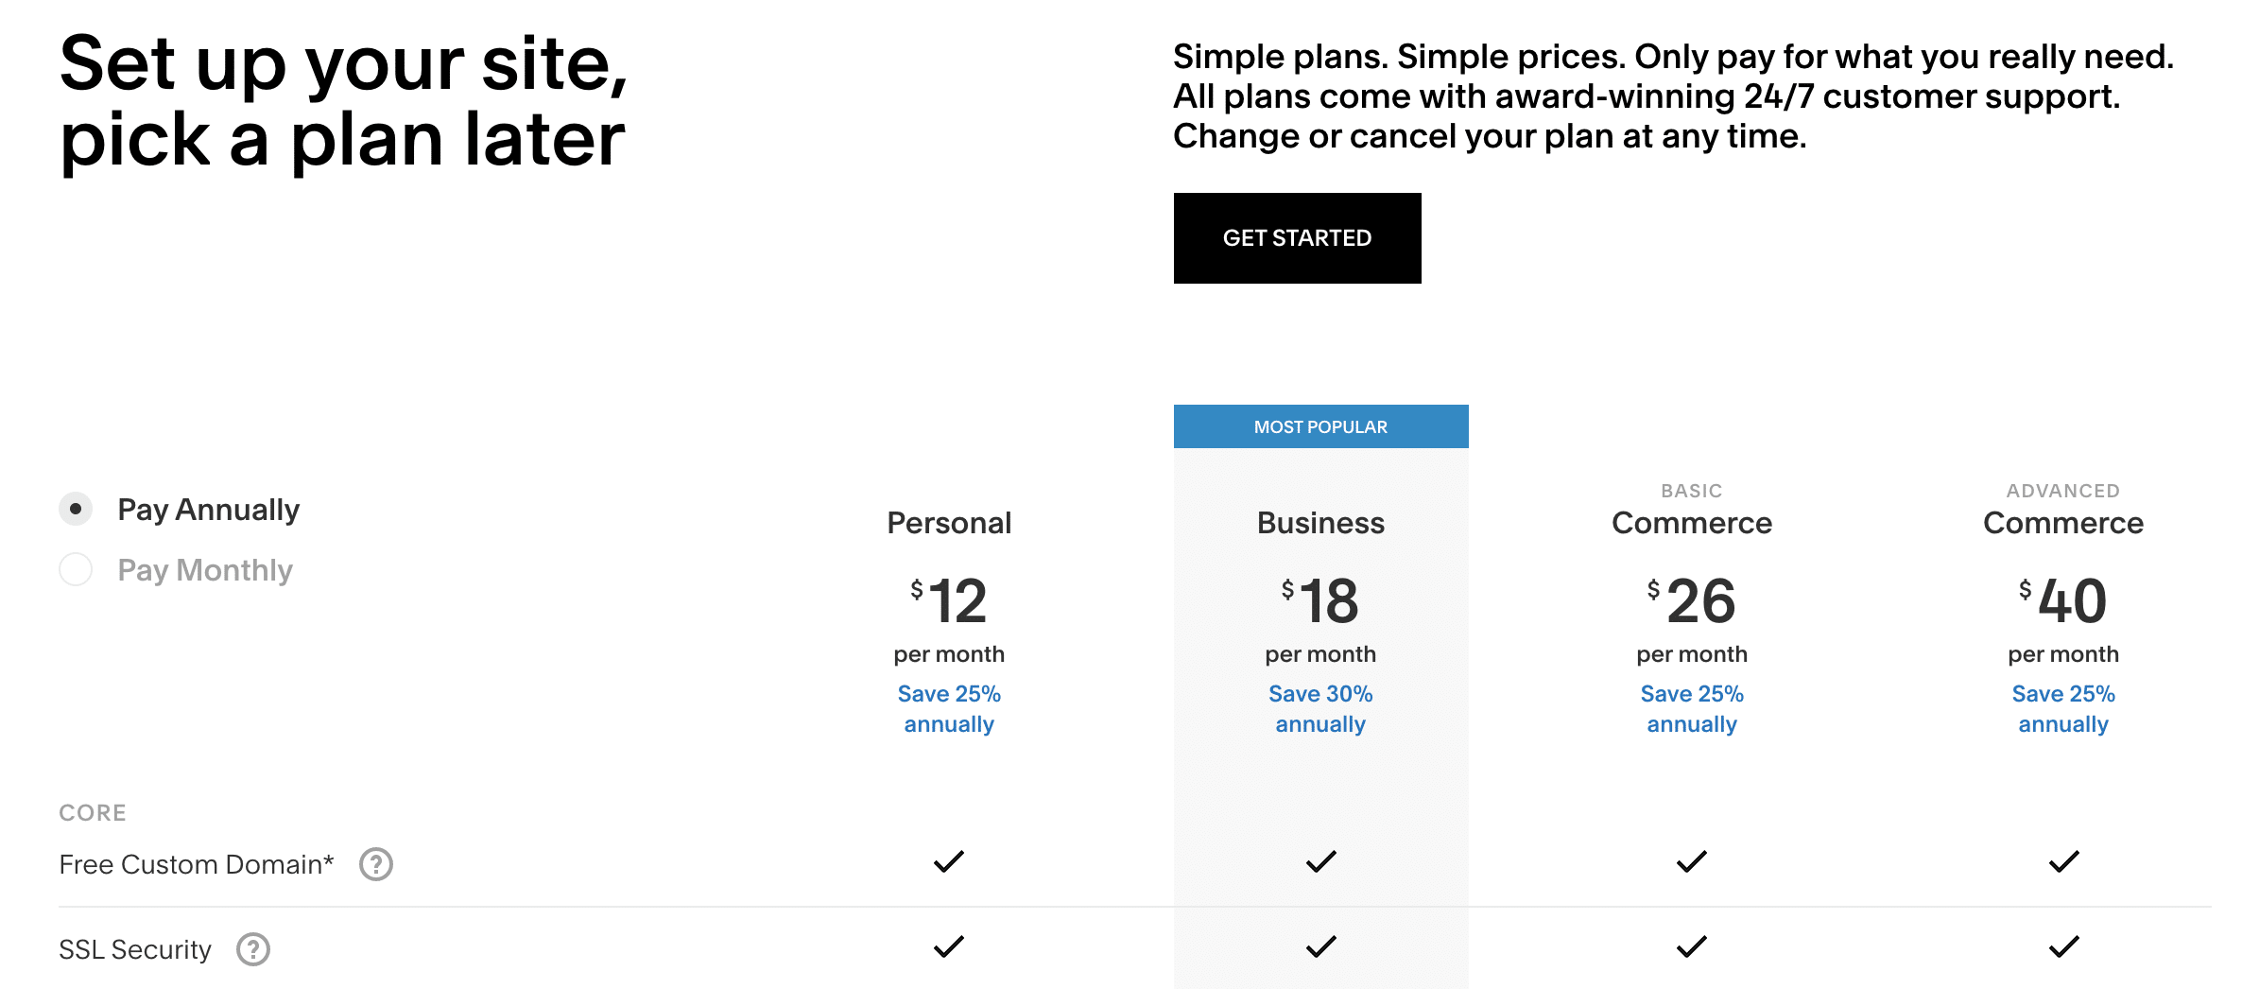Select the Advanced Commerce plan heading
This screenshot has height=989, width=2242.
pyautogui.click(x=2063, y=512)
